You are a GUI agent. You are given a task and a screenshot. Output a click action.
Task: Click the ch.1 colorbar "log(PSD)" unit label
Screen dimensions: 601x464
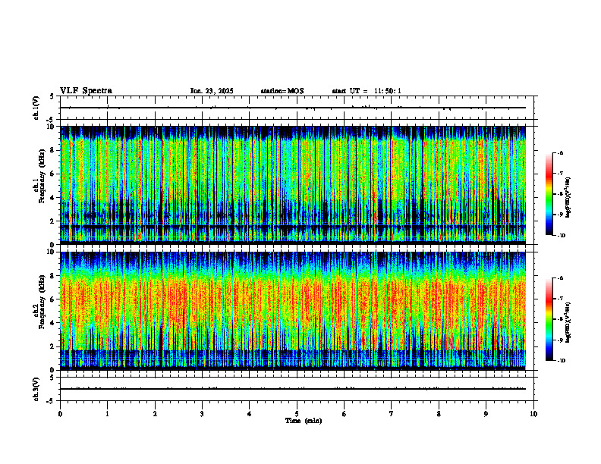coord(568,197)
